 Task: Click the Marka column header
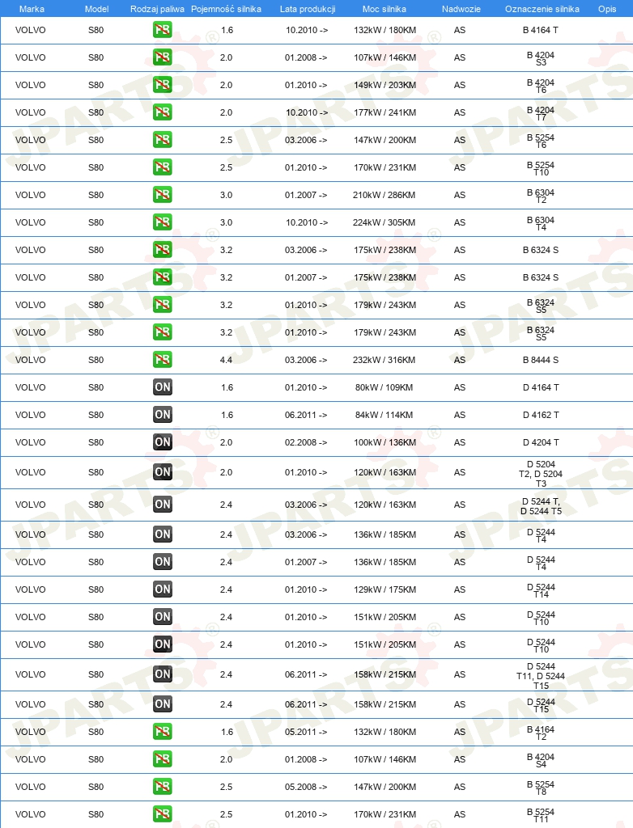[32, 9]
